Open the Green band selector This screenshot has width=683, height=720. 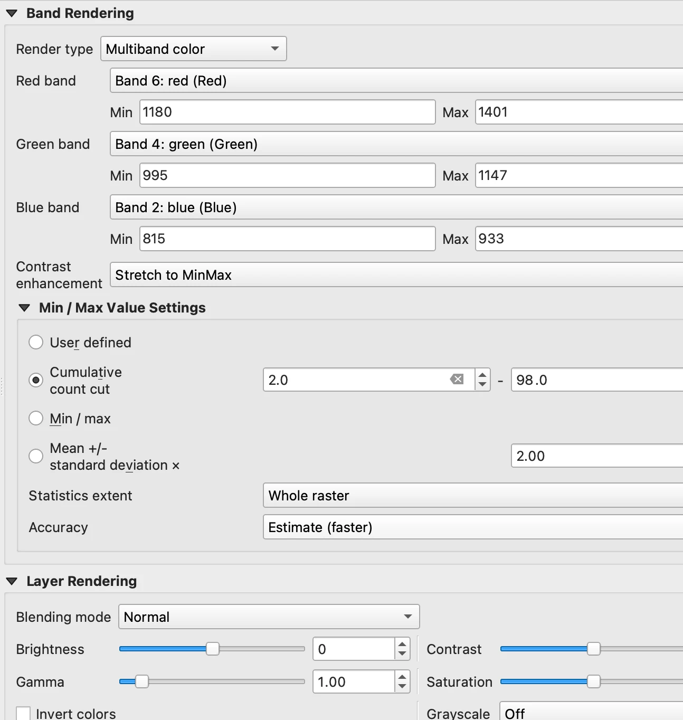pyautogui.click(x=396, y=144)
